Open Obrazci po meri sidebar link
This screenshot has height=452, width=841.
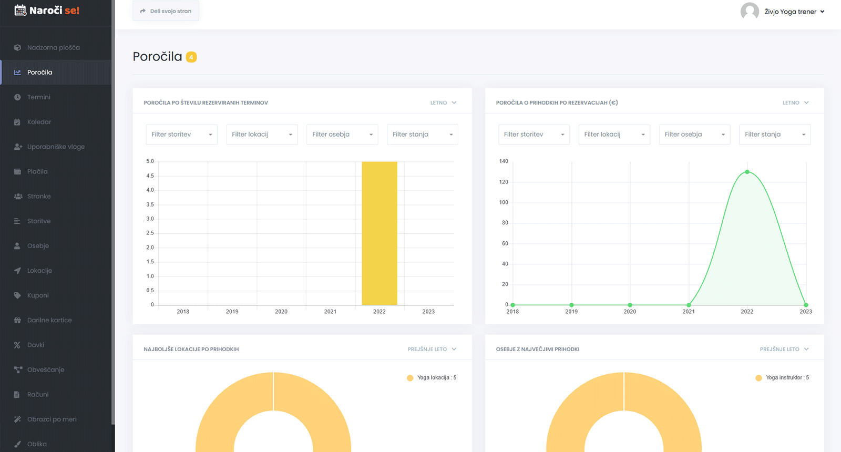tap(56, 419)
